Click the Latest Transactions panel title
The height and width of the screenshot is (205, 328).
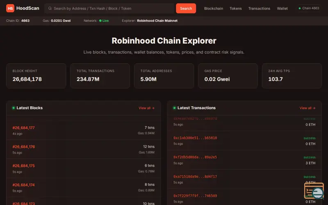point(196,108)
